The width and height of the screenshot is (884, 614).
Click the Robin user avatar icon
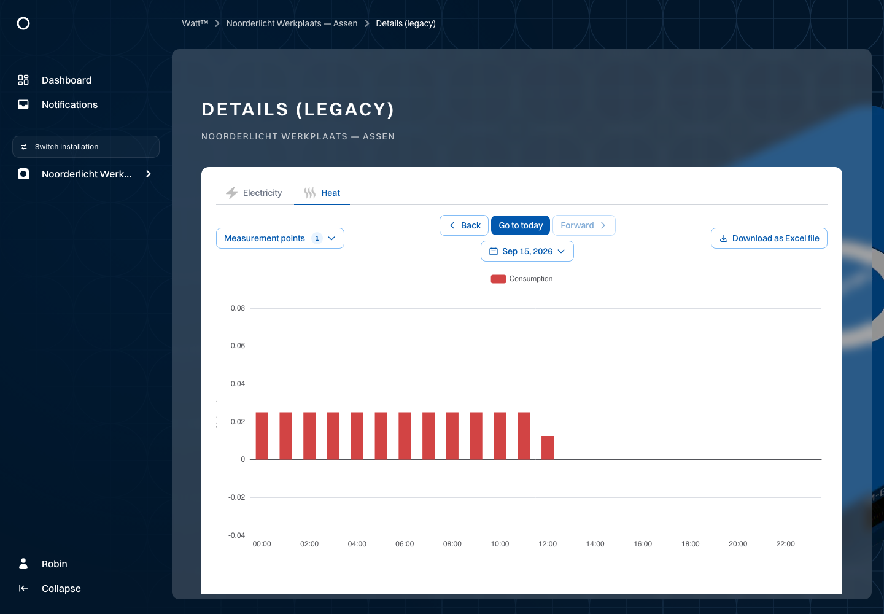23,564
